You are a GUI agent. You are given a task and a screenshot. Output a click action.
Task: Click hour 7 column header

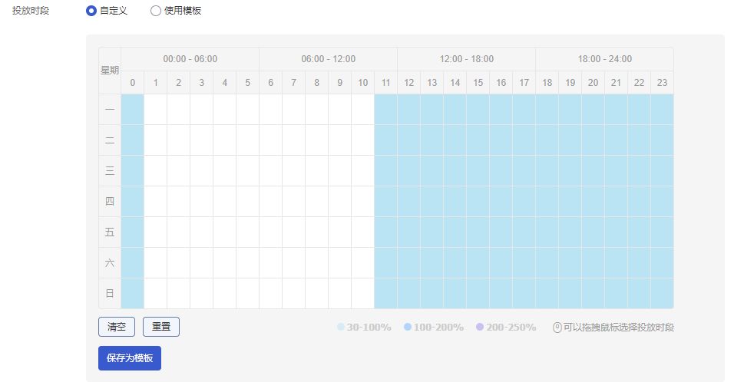point(294,83)
